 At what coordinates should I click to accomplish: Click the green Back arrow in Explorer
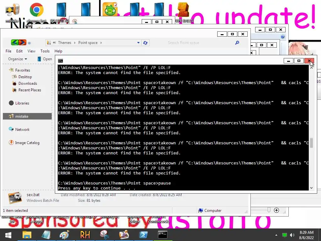click(14, 42)
